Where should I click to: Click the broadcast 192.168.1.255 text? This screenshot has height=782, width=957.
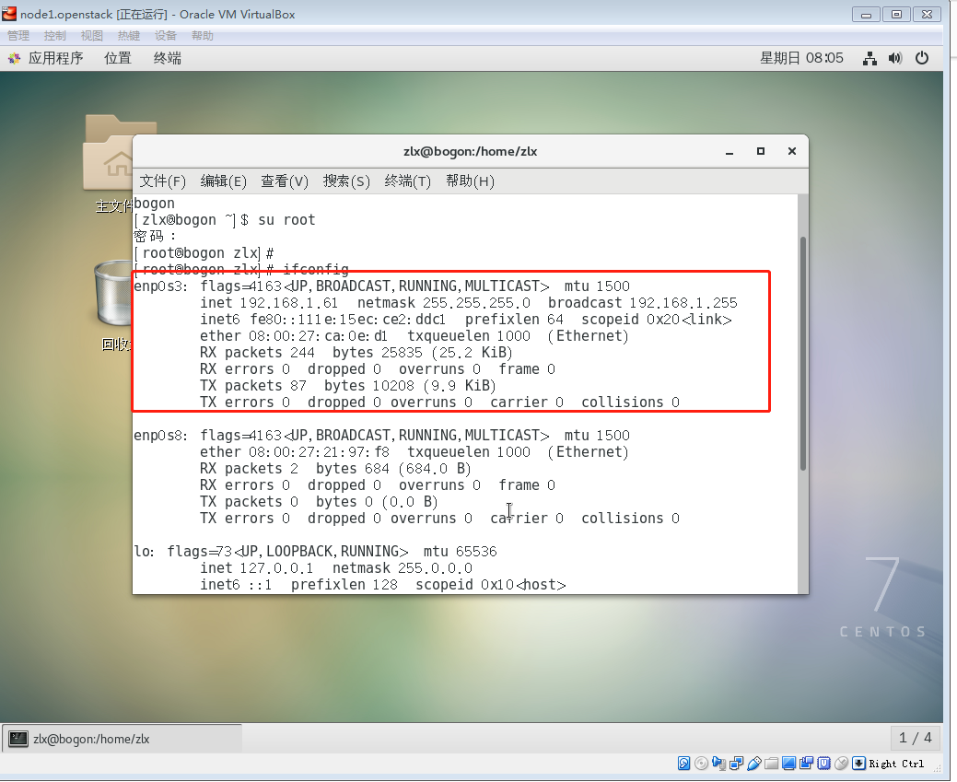point(643,303)
